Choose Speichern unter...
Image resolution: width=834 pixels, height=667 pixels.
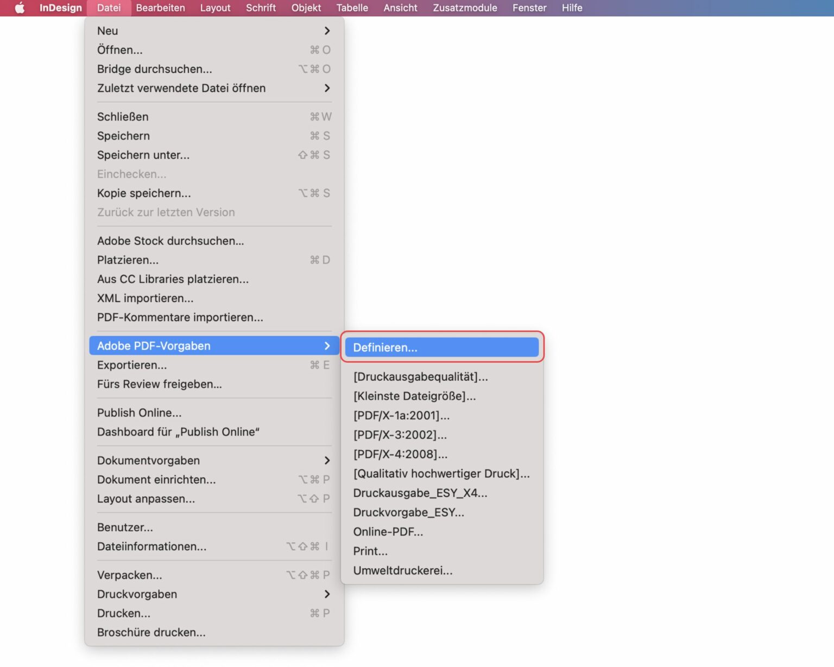point(214,155)
